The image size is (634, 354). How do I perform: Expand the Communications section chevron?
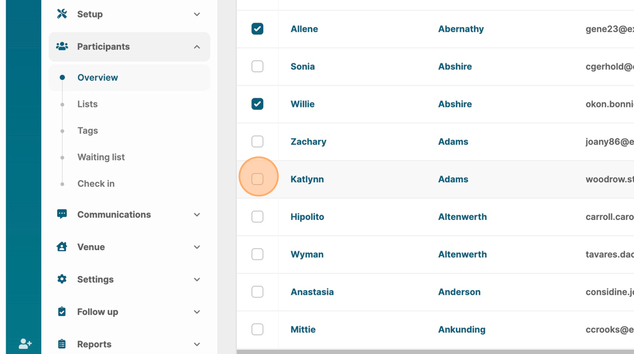coord(196,215)
